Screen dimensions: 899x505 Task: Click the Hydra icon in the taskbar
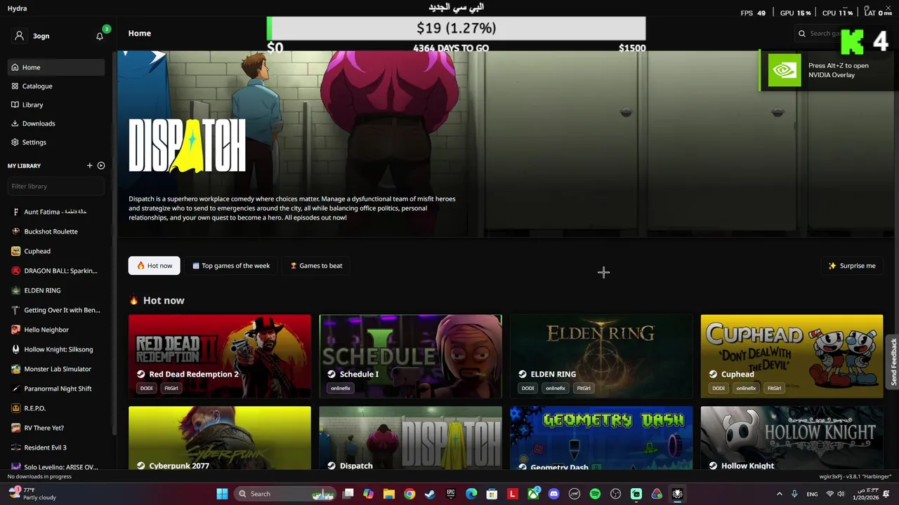click(x=677, y=494)
